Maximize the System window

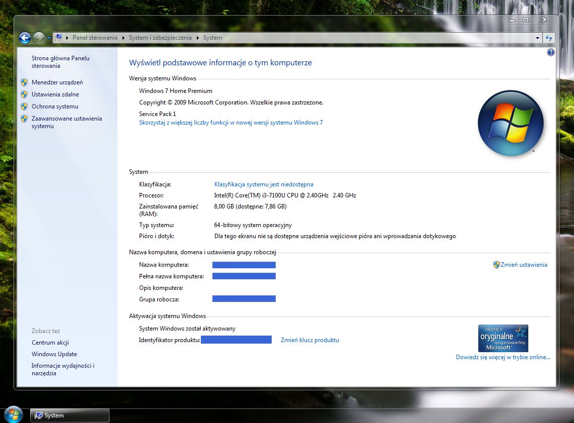(526, 20)
